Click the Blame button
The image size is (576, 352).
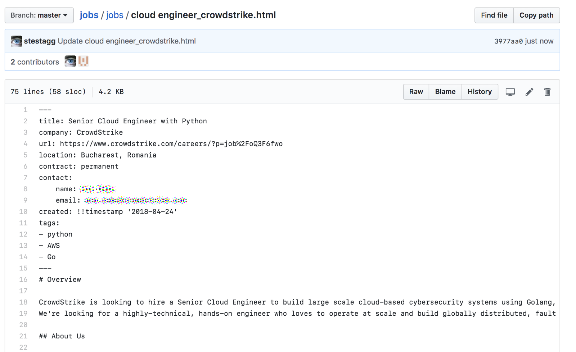pyautogui.click(x=445, y=92)
